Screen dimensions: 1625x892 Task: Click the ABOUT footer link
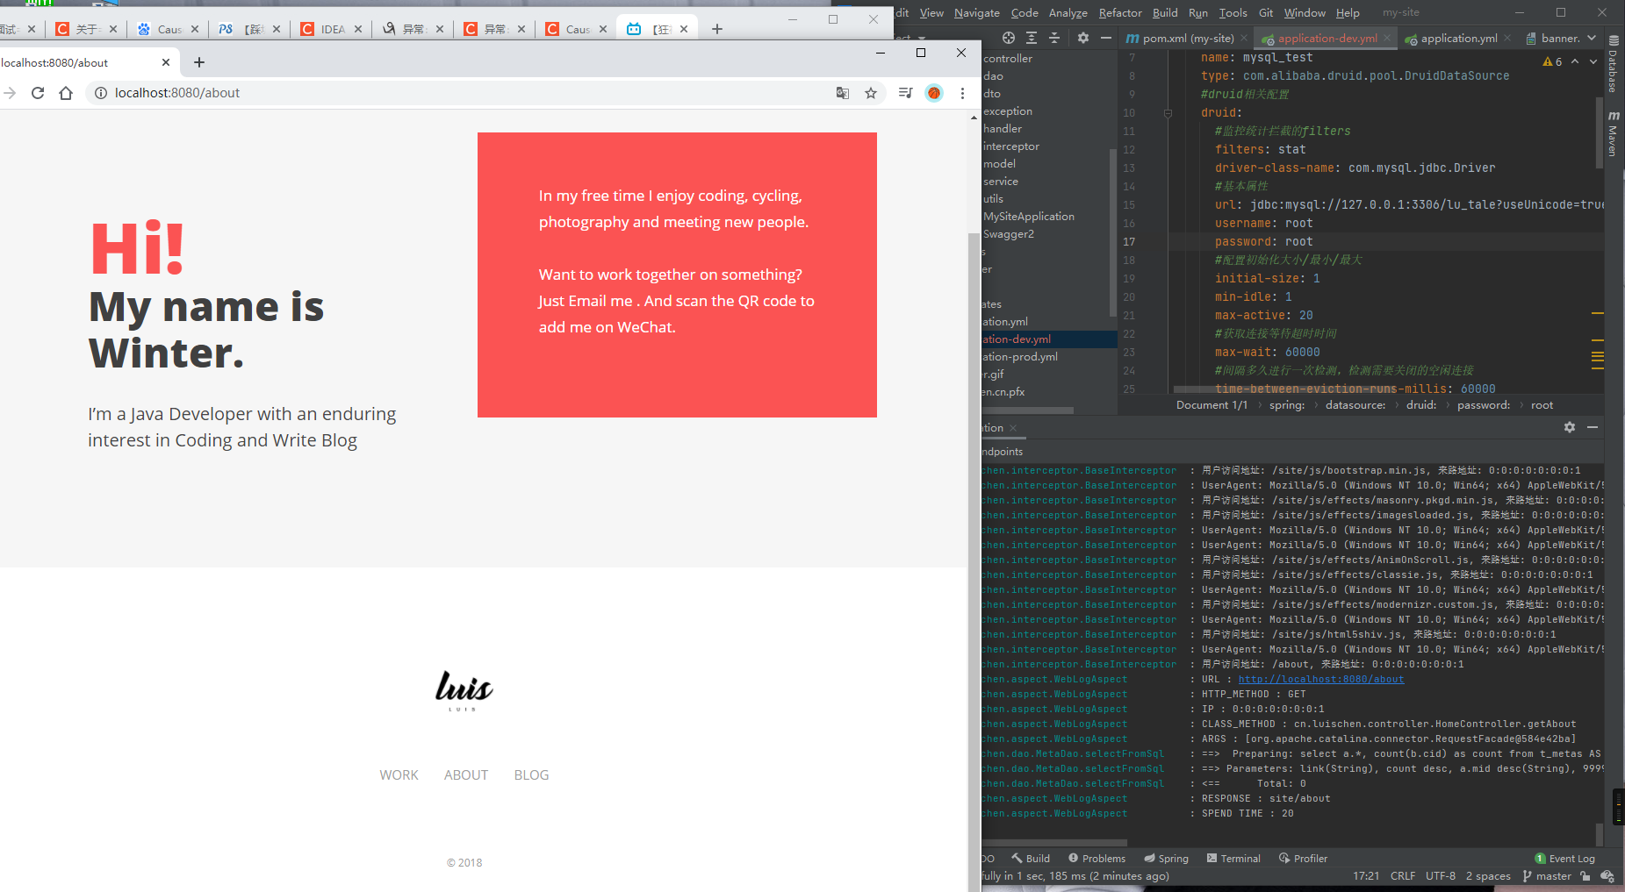pos(466,775)
